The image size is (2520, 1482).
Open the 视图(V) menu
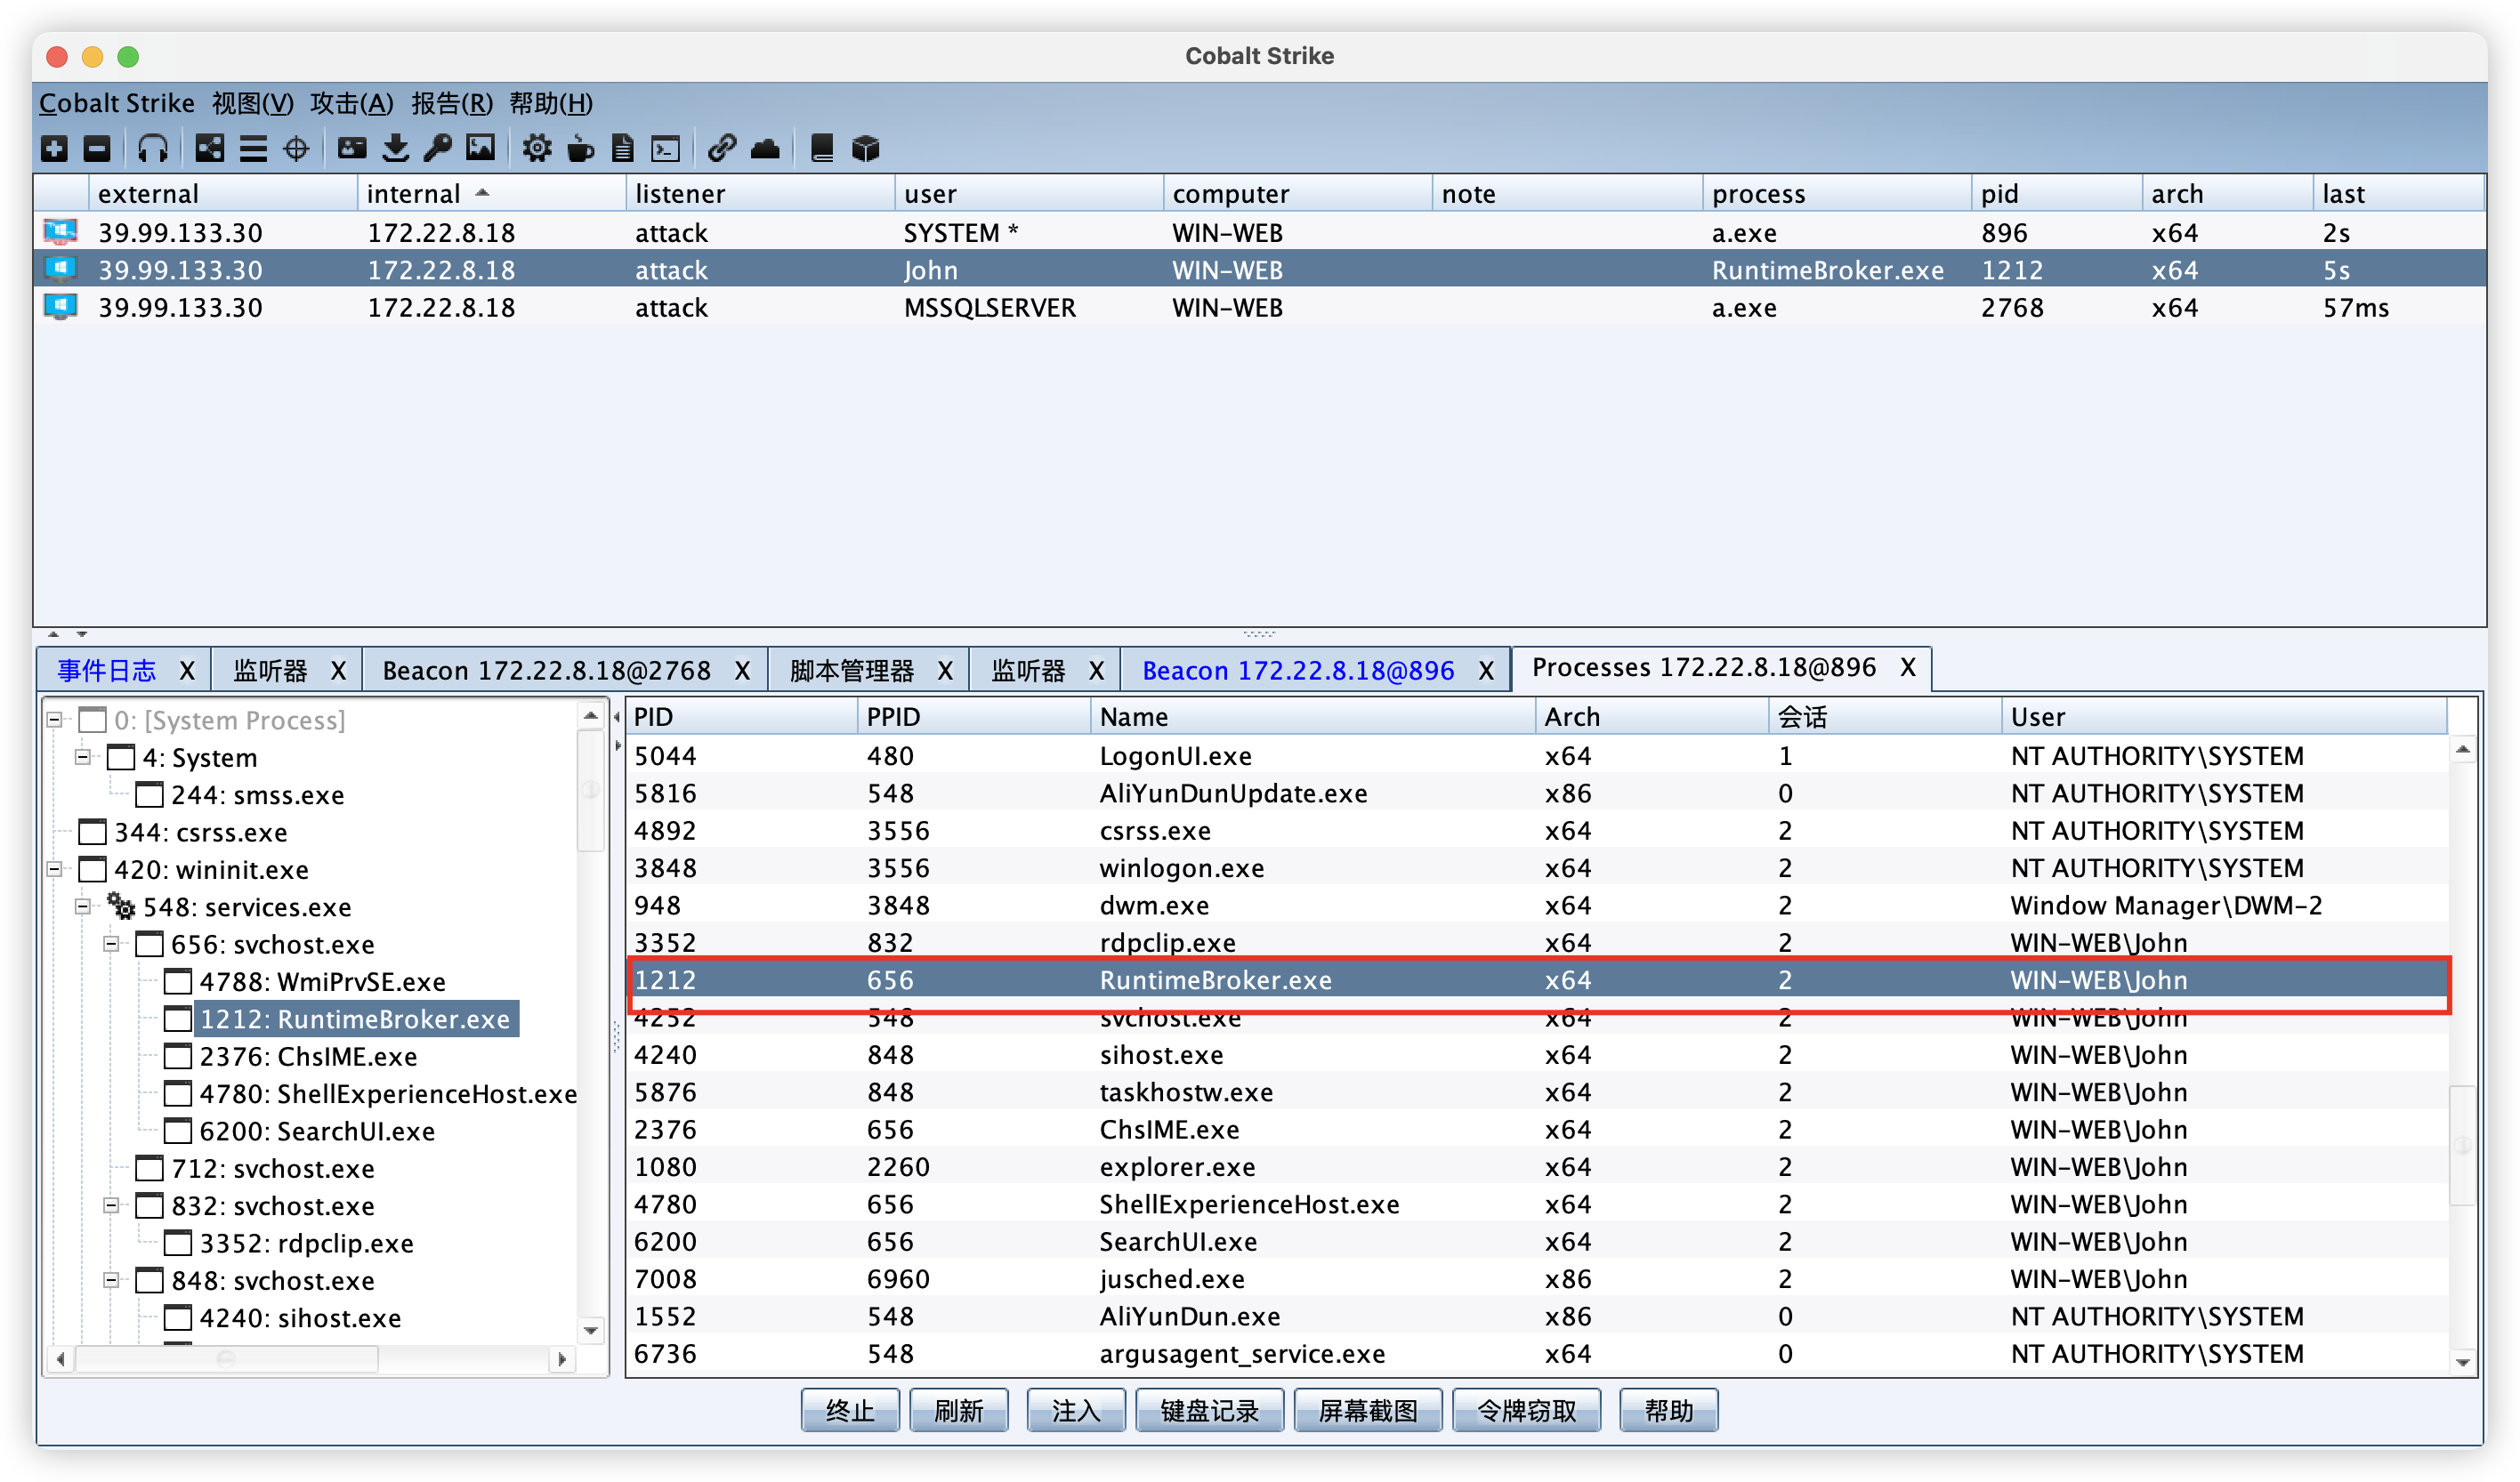pos(253,103)
